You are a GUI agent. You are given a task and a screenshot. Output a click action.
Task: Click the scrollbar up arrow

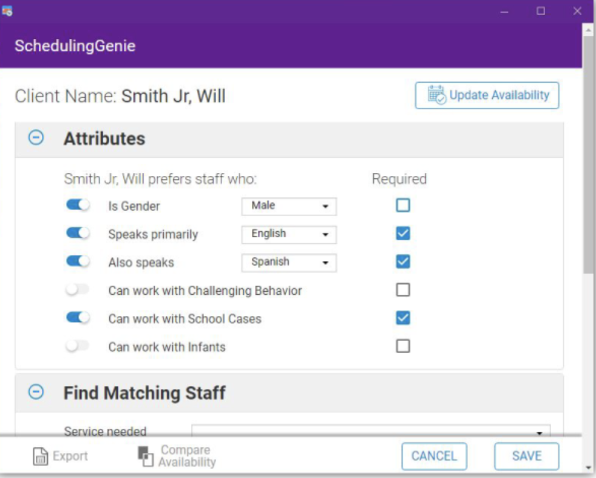588,30
